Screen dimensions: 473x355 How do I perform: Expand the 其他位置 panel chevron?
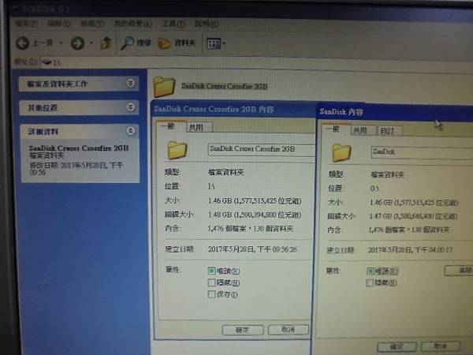(130, 106)
